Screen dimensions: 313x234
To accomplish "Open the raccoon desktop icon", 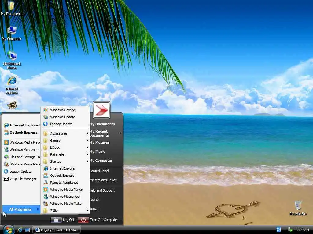I will pos(12,105).
